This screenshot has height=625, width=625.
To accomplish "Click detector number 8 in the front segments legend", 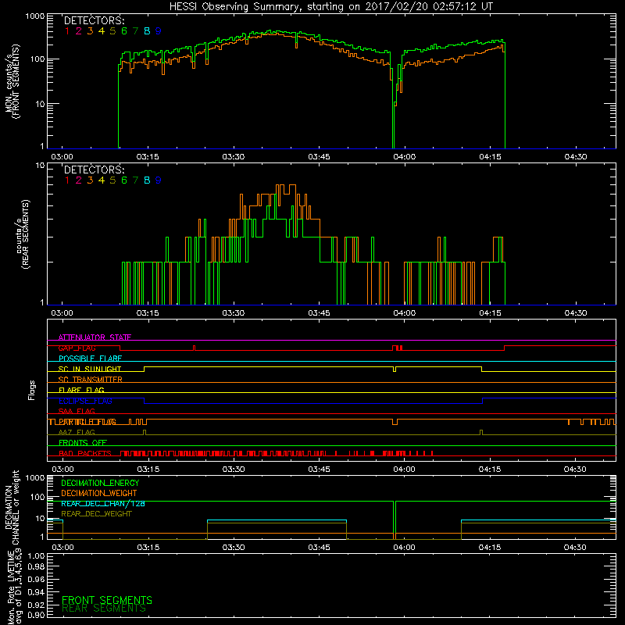I will tap(147, 31).
